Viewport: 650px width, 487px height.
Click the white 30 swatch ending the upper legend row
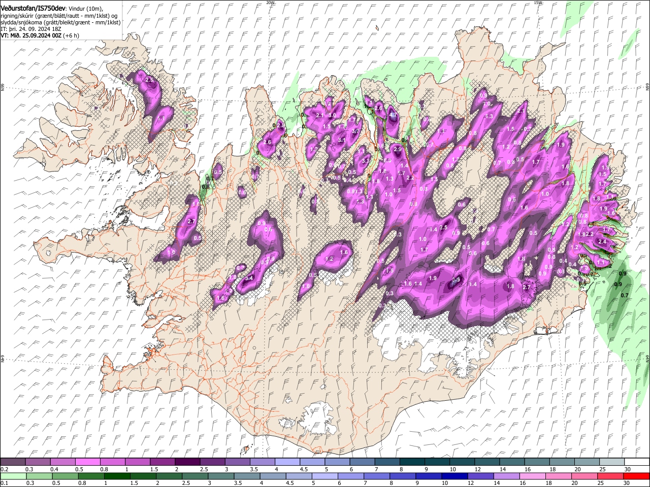pos(636,462)
